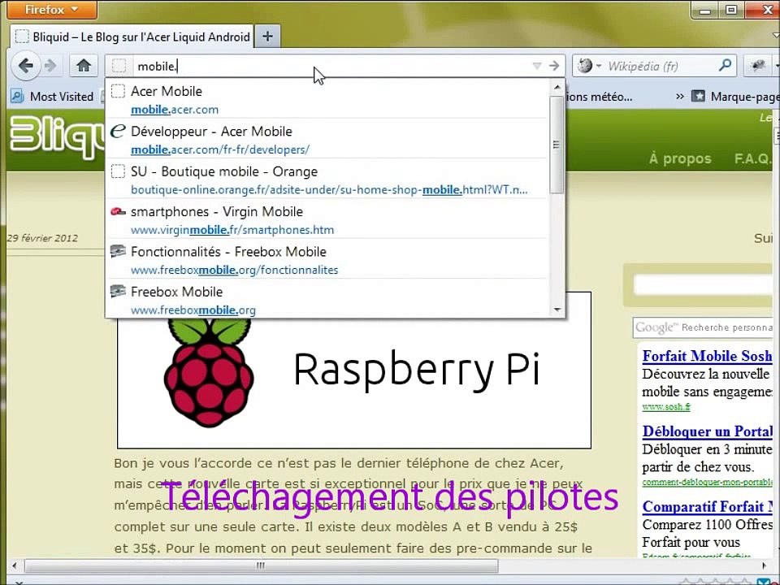The height and width of the screenshot is (585, 780).
Task: Open the Comparatif Forfait ad link
Action: pos(707,506)
